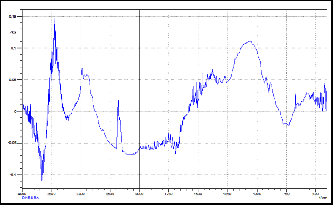Click the 1/cm x-axis unit label
This screenshot has width=333, height=205.
click(323, 197)
